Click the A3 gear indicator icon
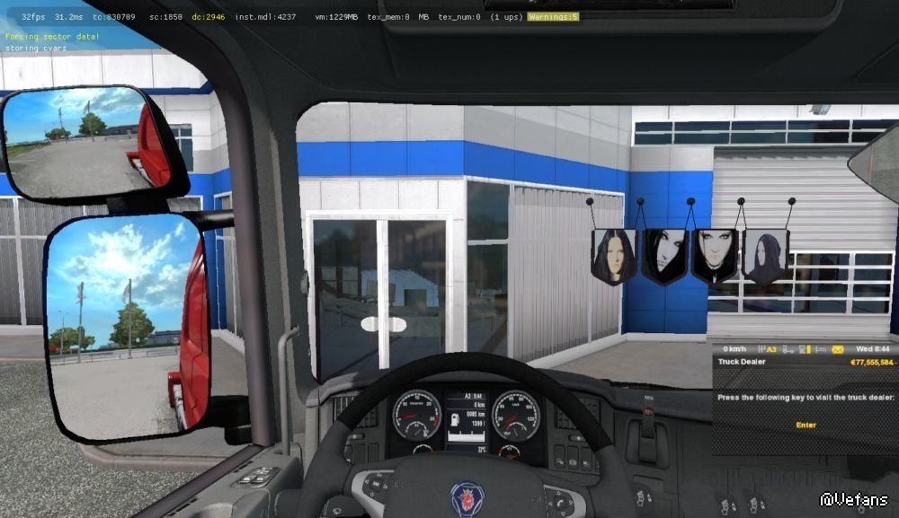 pyautogui.click(x=767, y=348)
